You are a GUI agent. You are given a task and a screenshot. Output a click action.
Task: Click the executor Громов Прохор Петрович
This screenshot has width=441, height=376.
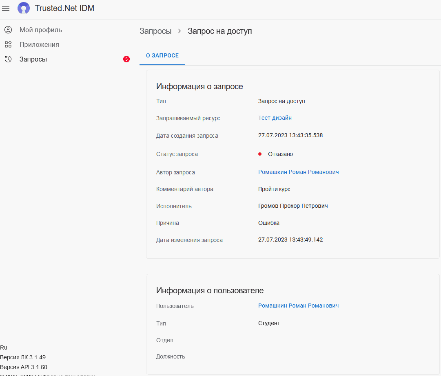pyautogui.click(x=293, y=206)
